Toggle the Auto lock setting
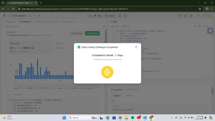The width and height of the screenshot is (215, 121). click(x=126, y=26)
